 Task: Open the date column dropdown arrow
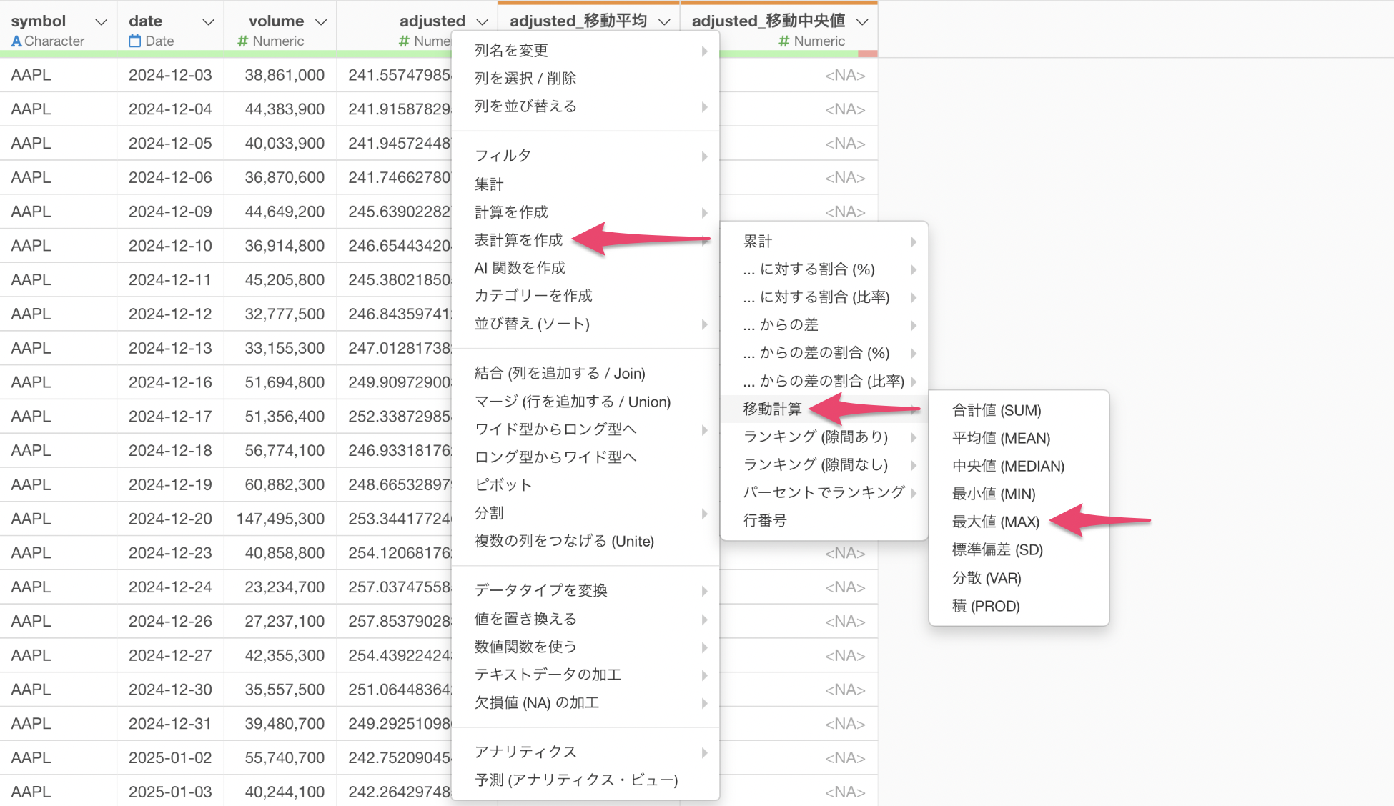[x=208, y=22]
